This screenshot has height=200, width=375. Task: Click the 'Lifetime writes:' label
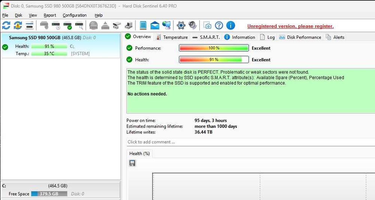point(141,132)
